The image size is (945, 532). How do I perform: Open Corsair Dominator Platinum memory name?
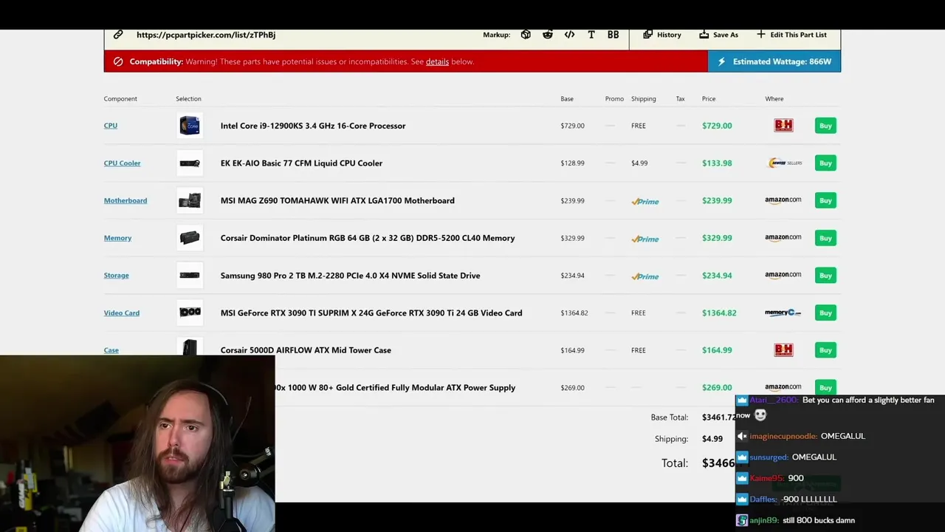[x=368, y=238]
